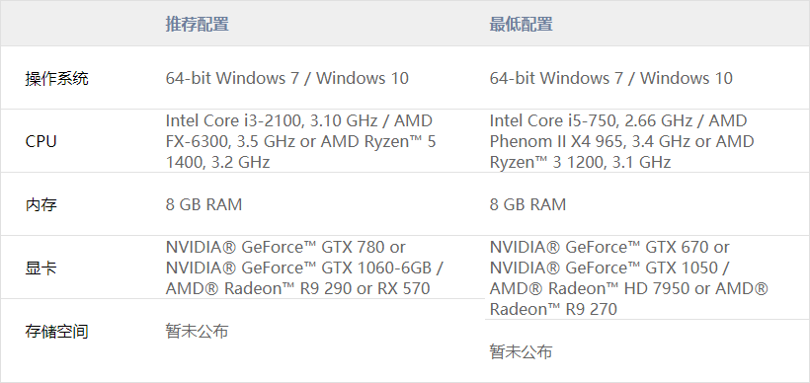Click the 操作系统 row label
The width and height of the screenshot is (810, 383).
tap(57, 78)
